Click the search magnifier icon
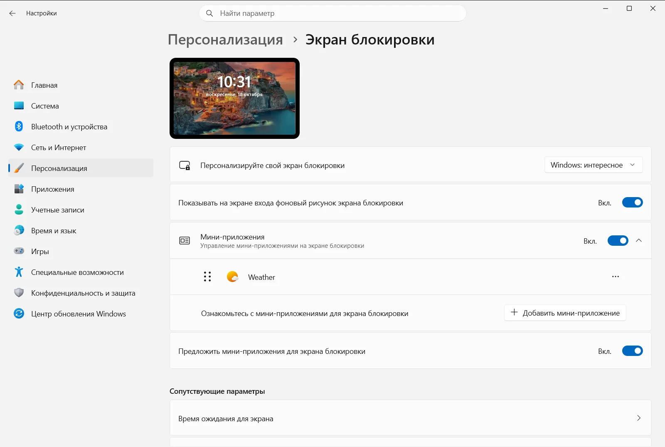This screenshot has width=665, height=447. pyautogui.click(x=210, y=13)
